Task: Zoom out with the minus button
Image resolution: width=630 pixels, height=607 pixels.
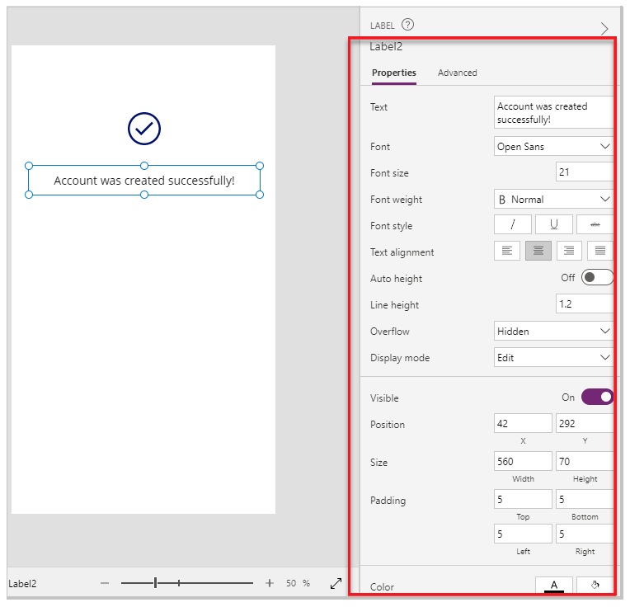Action: tap(105, 583)
